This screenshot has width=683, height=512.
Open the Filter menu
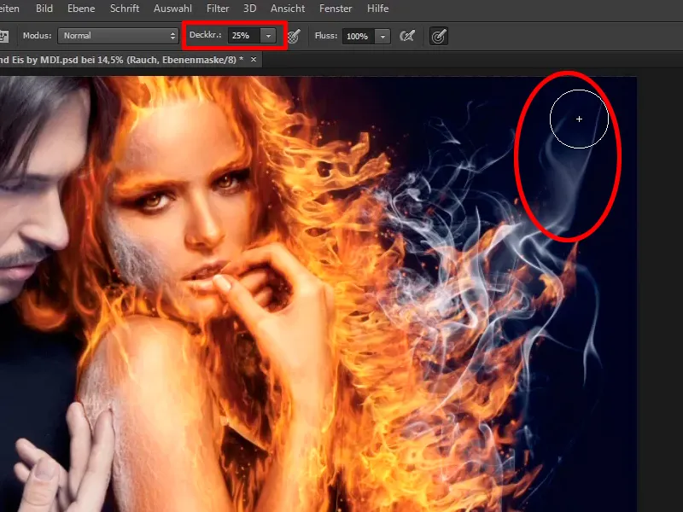coord(218,9)
